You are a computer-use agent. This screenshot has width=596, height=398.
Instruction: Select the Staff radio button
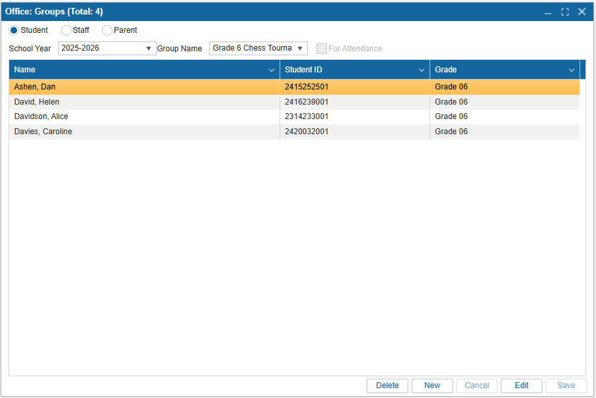point(66,30)
